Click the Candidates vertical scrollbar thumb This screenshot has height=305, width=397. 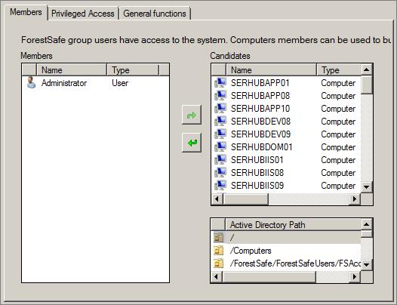tap(367, 85)
